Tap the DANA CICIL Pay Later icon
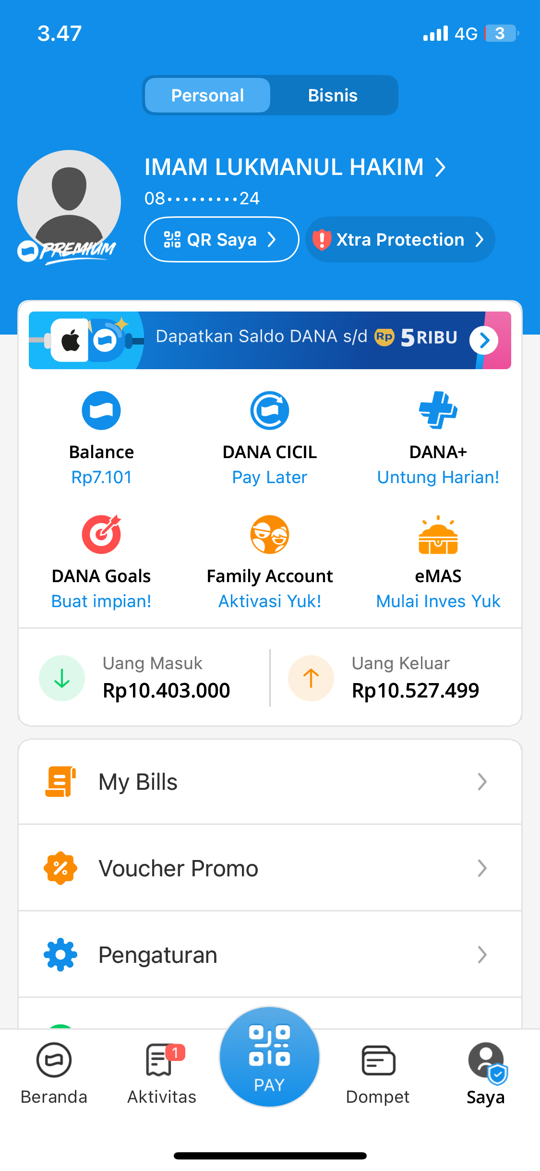540x1171 pixels. pos(270,411)
